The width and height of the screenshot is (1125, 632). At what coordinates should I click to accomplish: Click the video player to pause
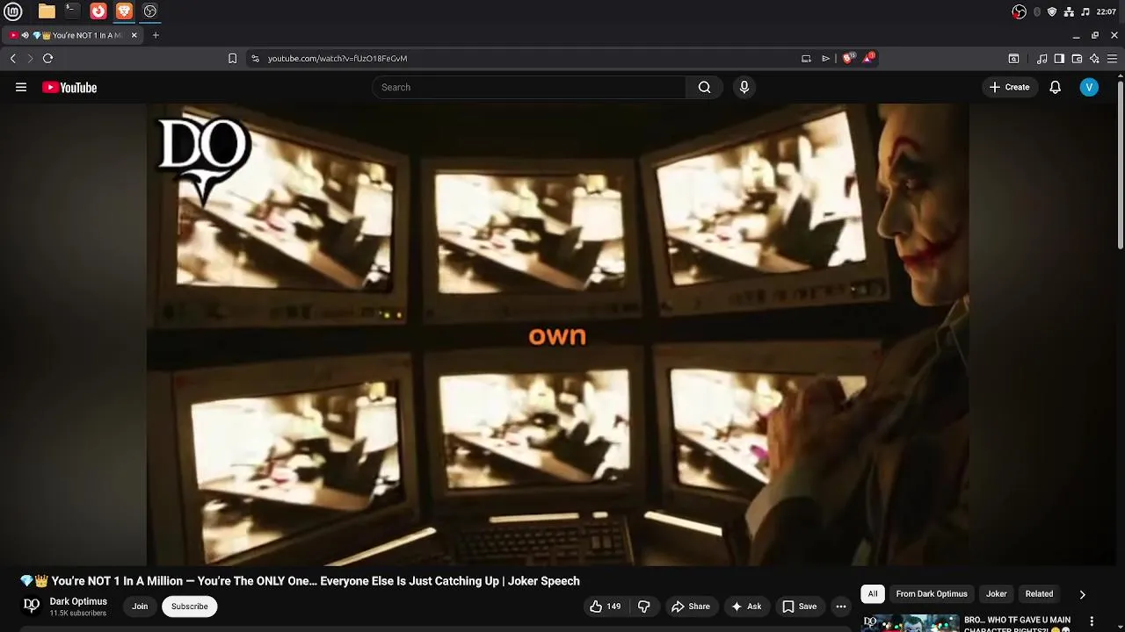coord(557,334)
